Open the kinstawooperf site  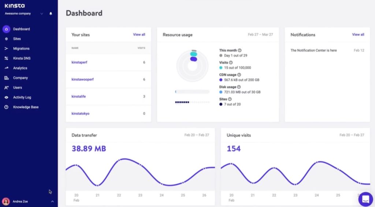82,80
